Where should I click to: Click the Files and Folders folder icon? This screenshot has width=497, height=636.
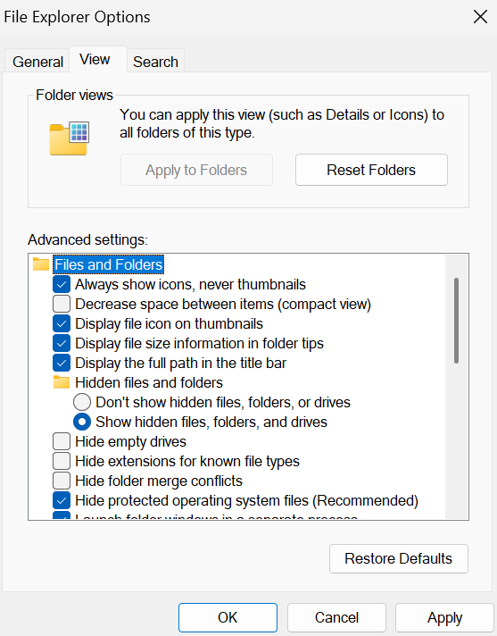(x=41, y=264)
